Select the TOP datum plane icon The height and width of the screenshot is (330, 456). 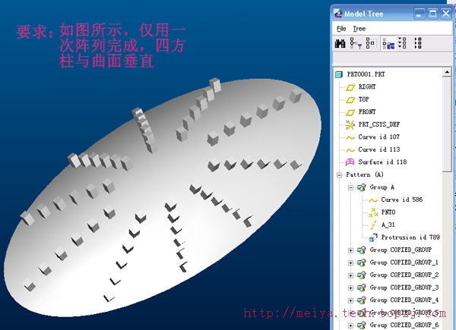[x=350, y=99]
